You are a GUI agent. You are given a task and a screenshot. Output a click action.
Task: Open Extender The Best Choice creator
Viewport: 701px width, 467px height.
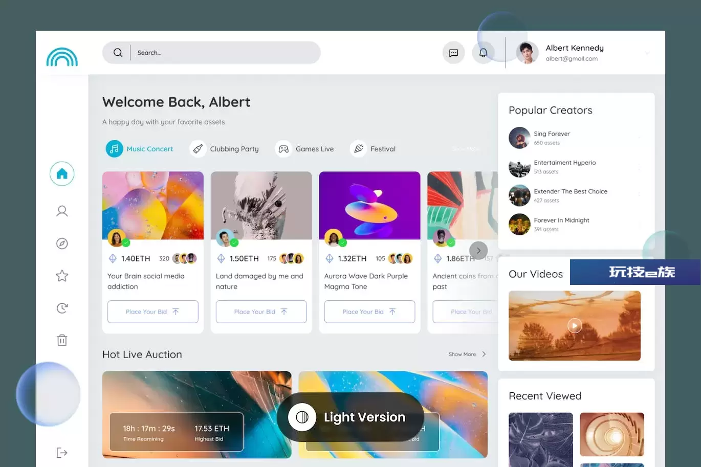pyautogui.click(x=576, y=195)
